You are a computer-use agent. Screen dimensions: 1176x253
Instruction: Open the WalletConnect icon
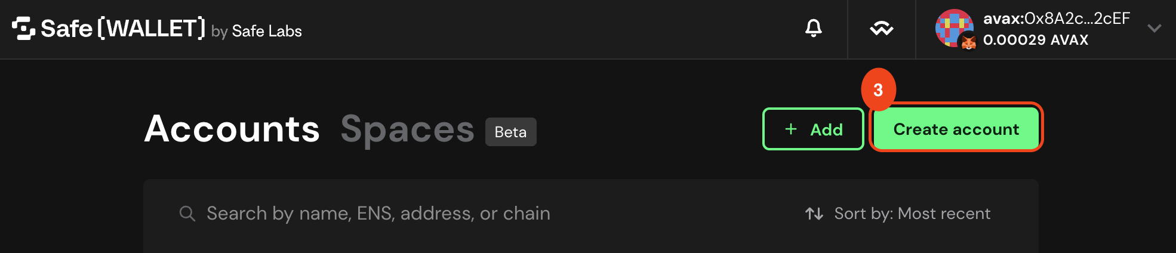click(x=881, y=29)
